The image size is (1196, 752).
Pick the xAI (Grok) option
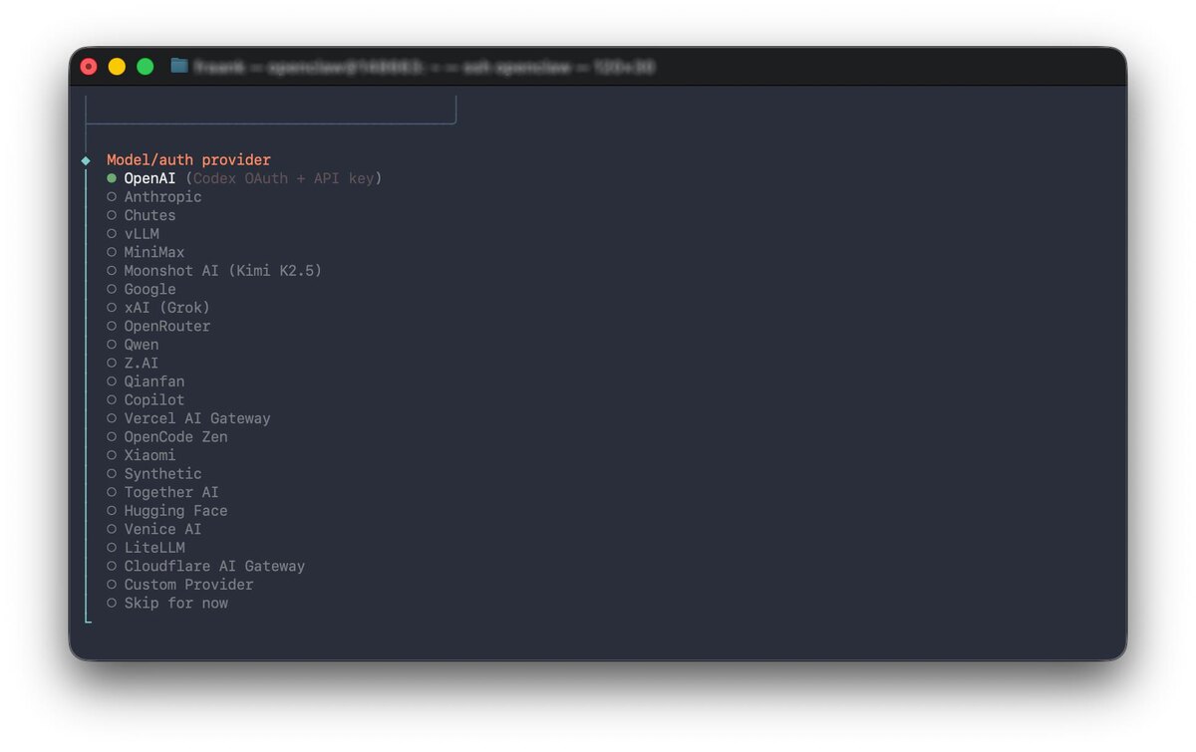coord(158,308)
